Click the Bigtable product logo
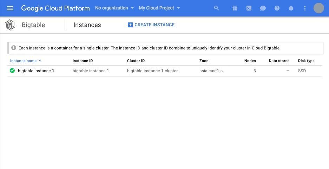The height and width of the screenshot is (169, 329). click(x=10, y=25)
